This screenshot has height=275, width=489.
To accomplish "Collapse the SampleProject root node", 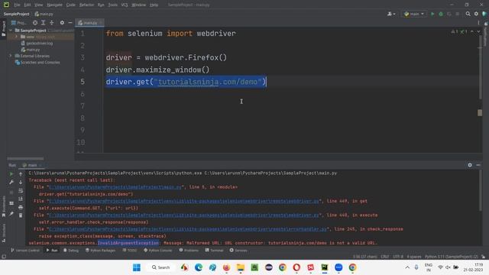I will pos(11,31).
